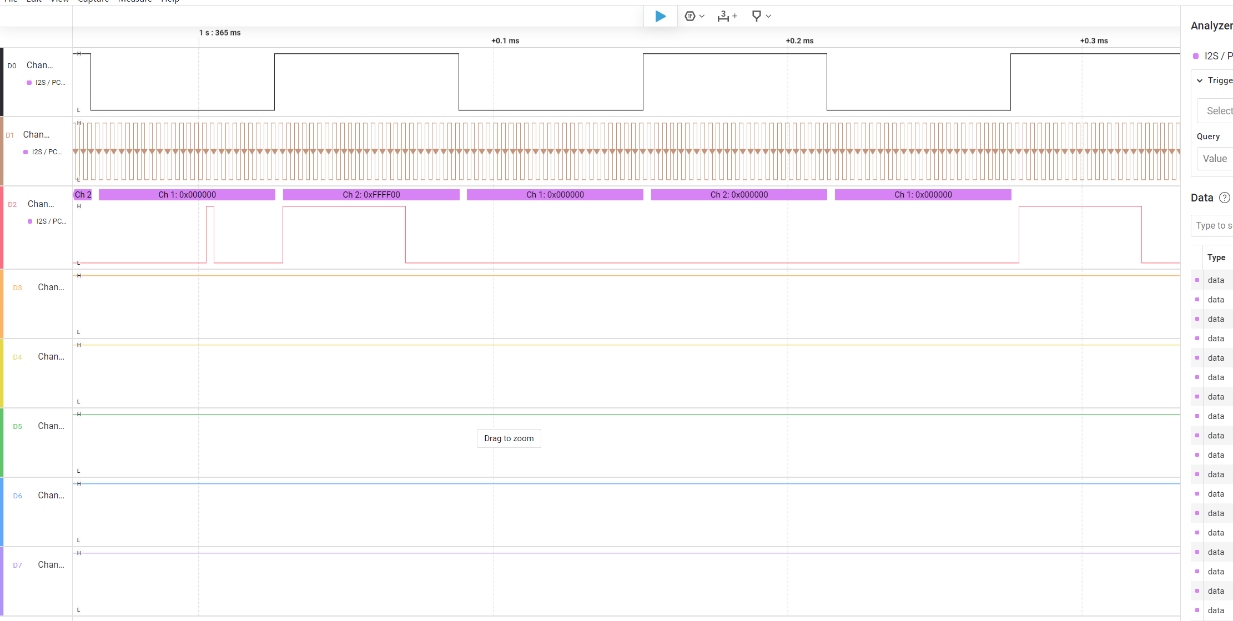Focus the Data search box
Screen dimensions: 1233x621
click(x=1214, y=225)
